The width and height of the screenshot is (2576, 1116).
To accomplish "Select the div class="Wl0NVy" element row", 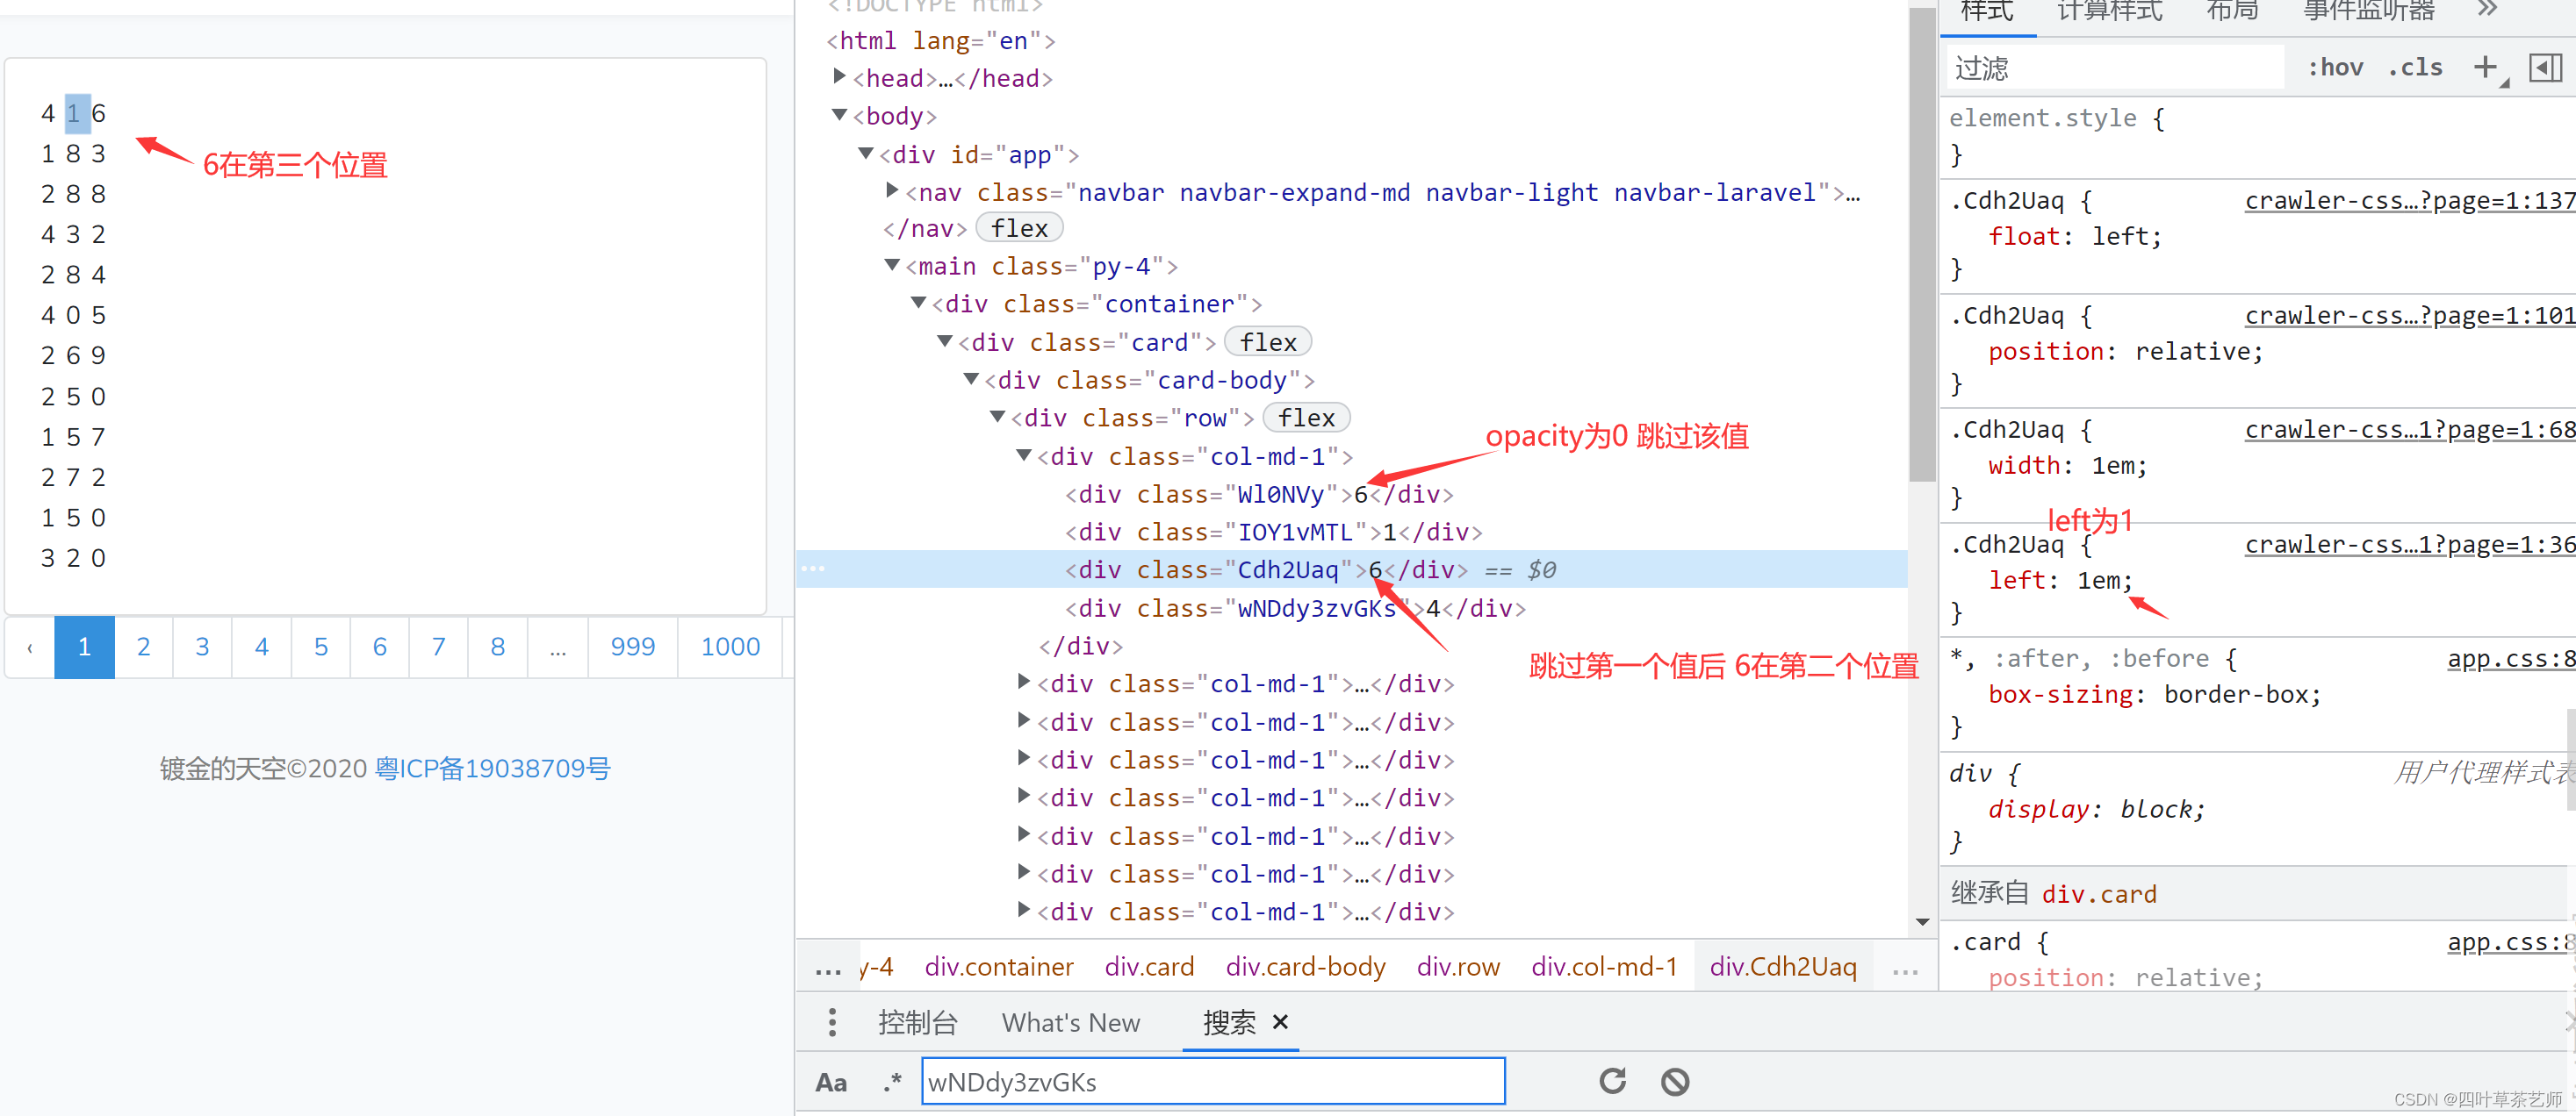I will 1258,494.
